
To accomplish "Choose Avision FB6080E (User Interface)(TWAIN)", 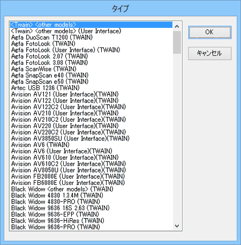I will [x=91, y=183].
